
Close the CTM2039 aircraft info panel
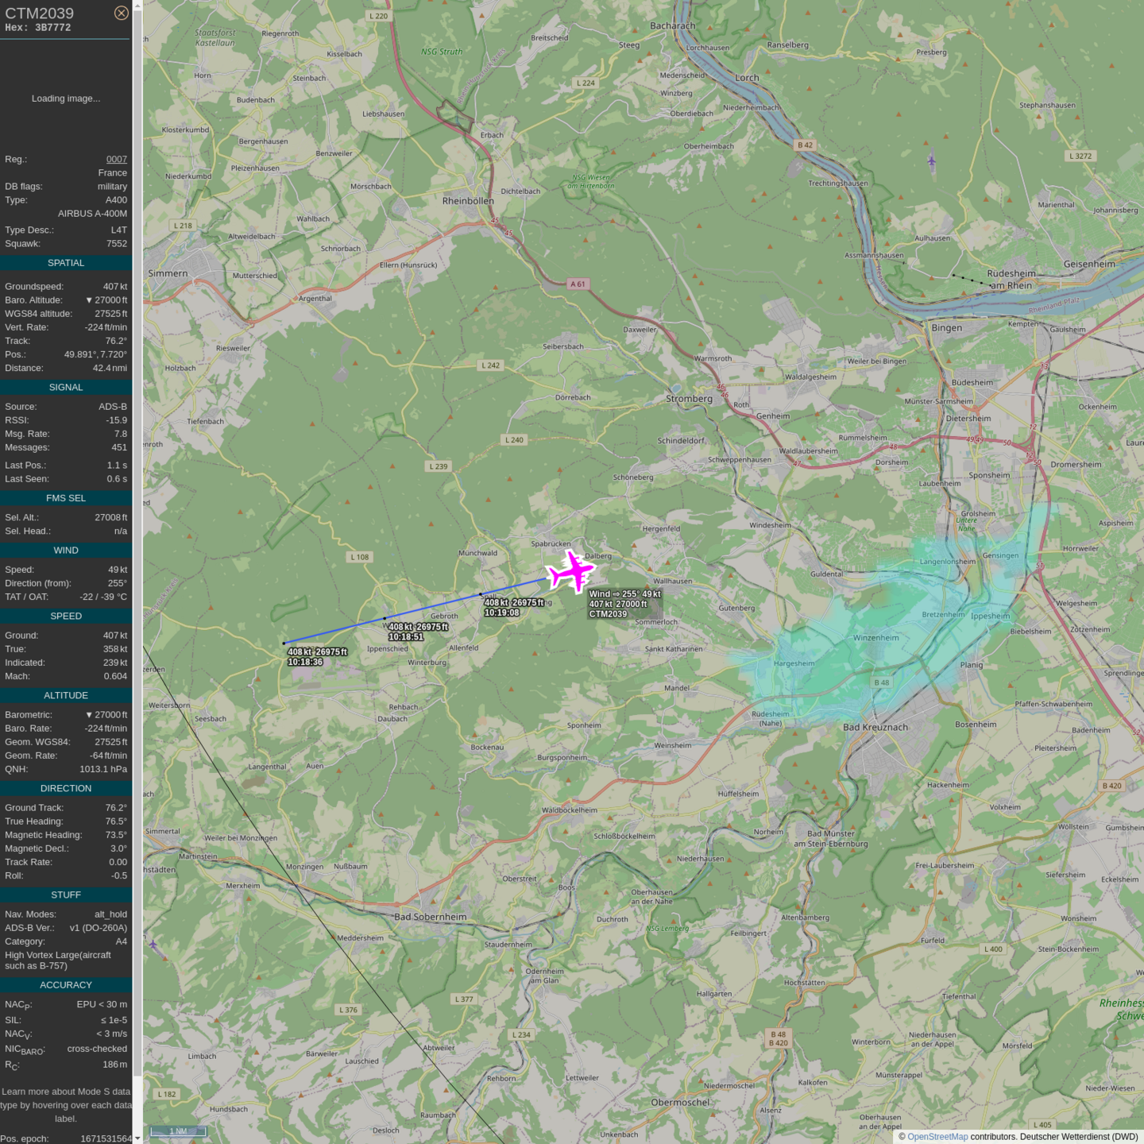[121, 13]
